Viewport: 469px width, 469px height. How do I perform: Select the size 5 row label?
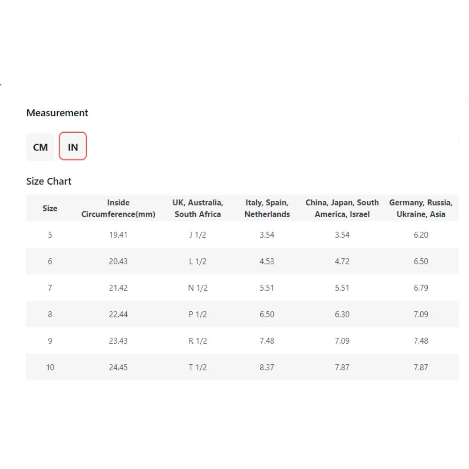(x=50, y=235)
